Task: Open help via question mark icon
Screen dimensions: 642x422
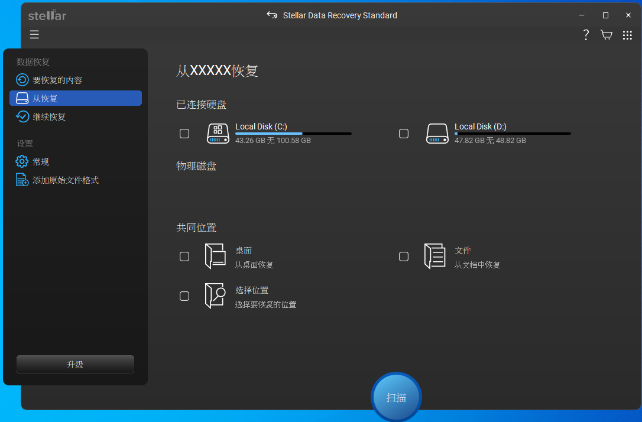Action: [x=586, y=35]
